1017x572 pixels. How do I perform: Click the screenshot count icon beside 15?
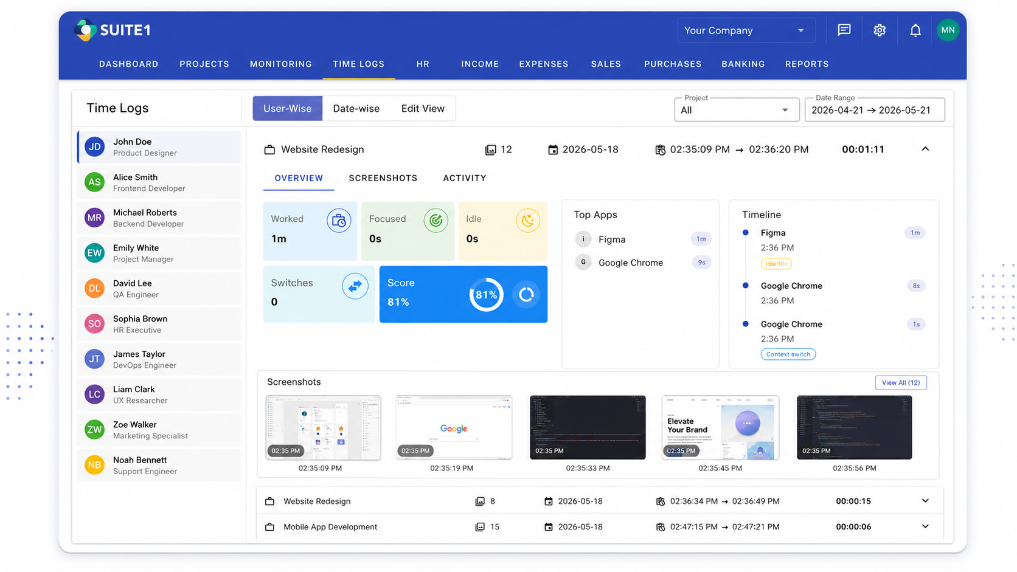point(480,527)
